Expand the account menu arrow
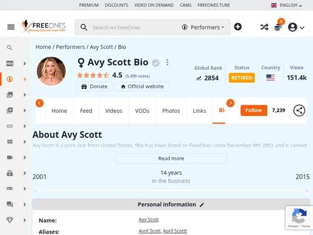 pyautogui.click(x=302, y=28)
